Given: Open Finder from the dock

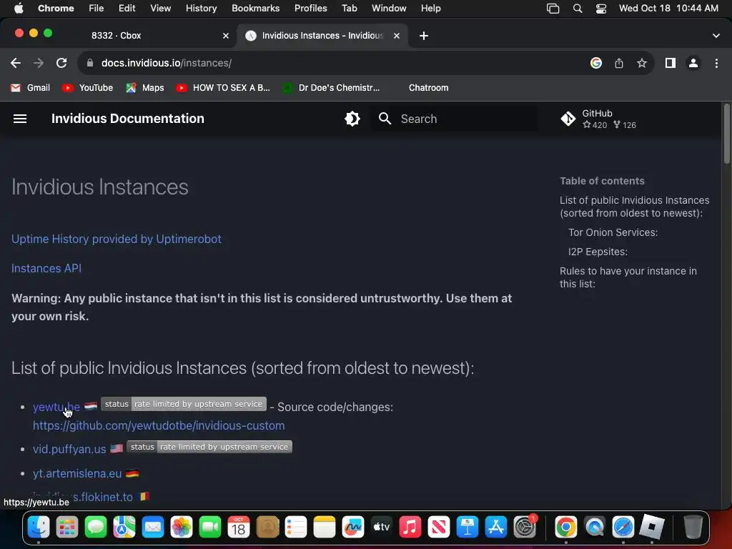Looking at the screenshot, I should [x=39, y=528].
